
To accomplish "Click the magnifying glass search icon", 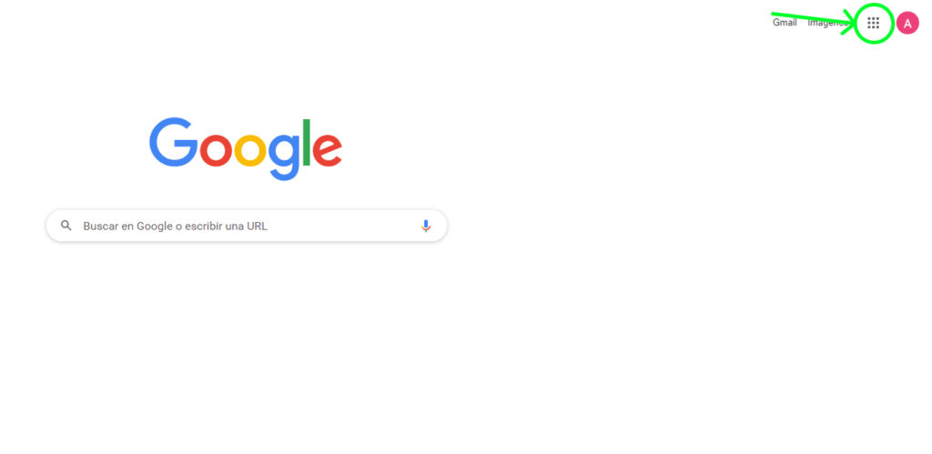I will click(66, 226).
